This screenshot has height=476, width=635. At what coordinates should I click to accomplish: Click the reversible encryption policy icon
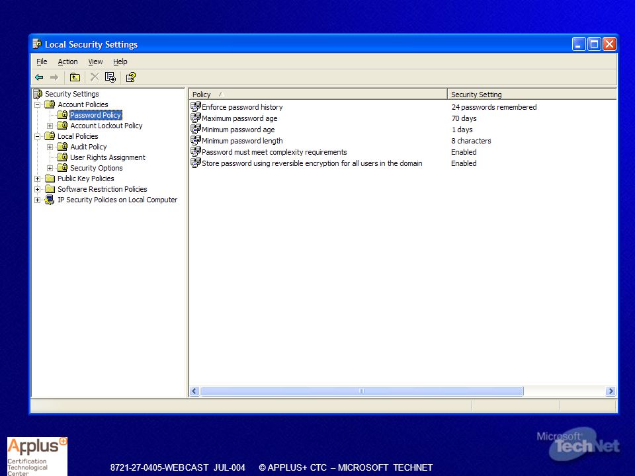[x=196, y=163]
